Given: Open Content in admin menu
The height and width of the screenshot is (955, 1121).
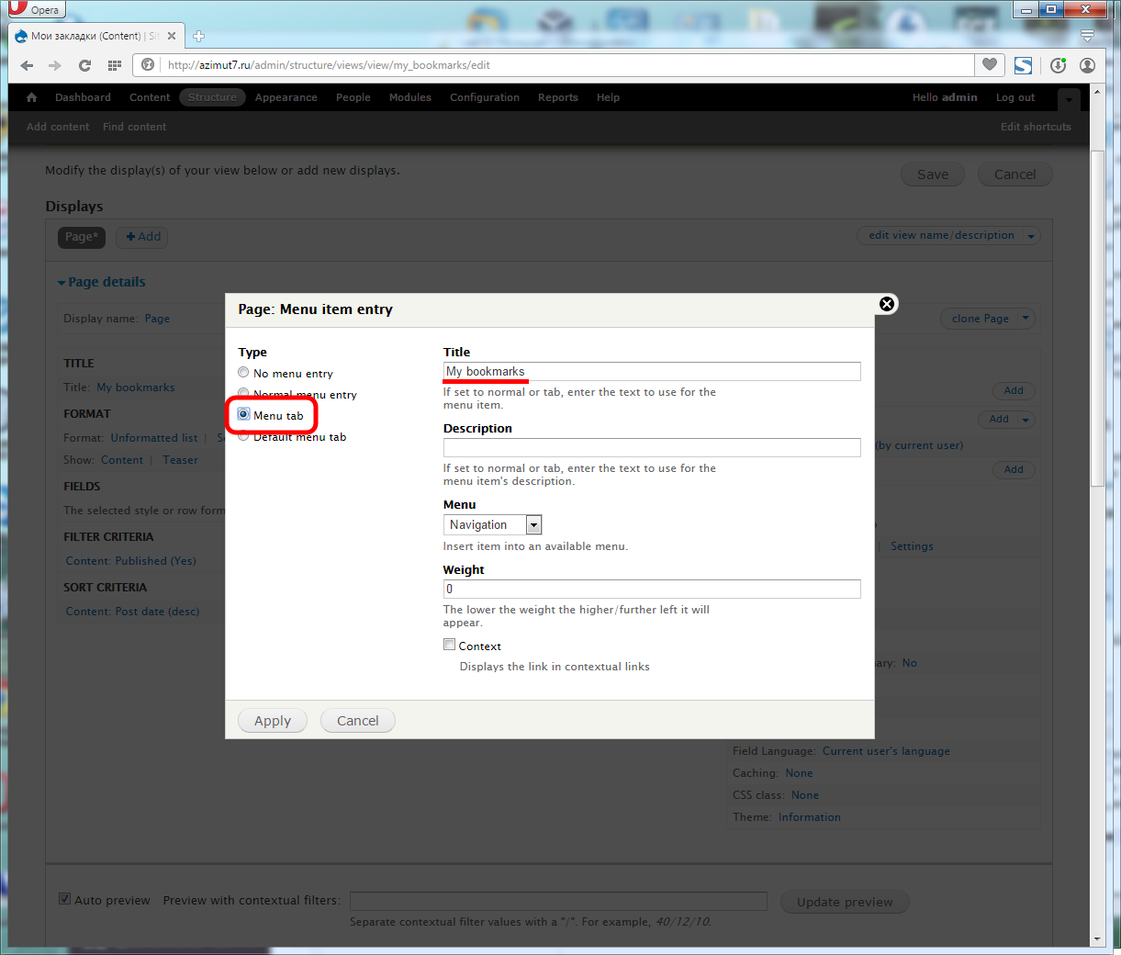Looking at the screenshot, I should [x=150, y=97].
